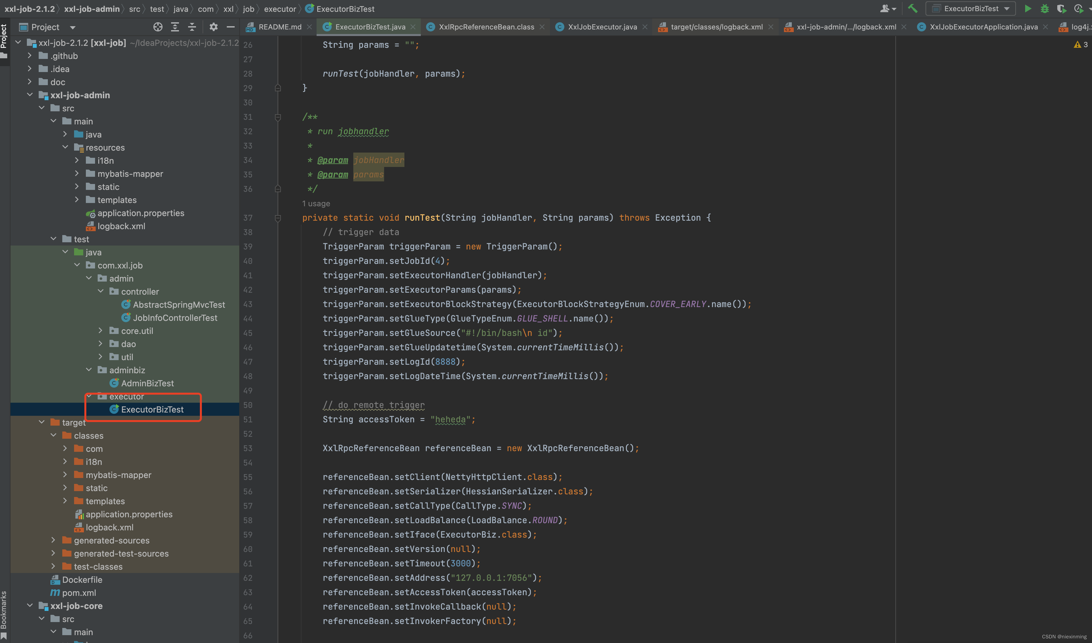The width and height of the screenshot is (1092, 643).
Task: Toggle fold marker at line 37 runTest method
Action: pos(278,218)
